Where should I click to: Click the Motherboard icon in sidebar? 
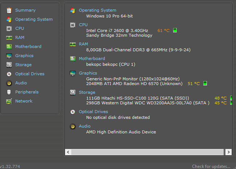coord(9,47)
